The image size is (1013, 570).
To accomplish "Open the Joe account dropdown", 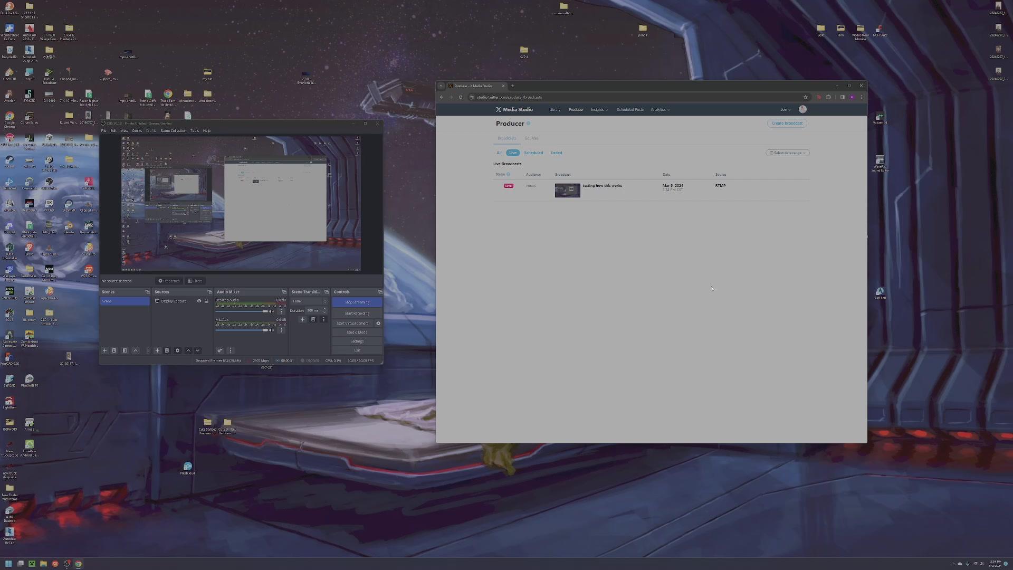I will pos(785,110).
